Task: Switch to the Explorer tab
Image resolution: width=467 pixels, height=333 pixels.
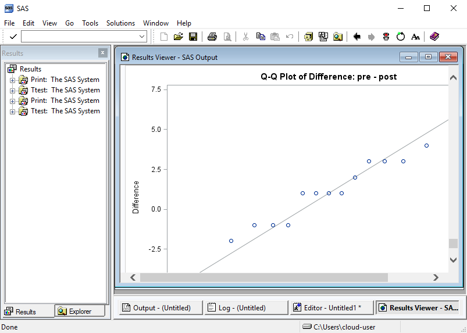Action: pos(80,311)
